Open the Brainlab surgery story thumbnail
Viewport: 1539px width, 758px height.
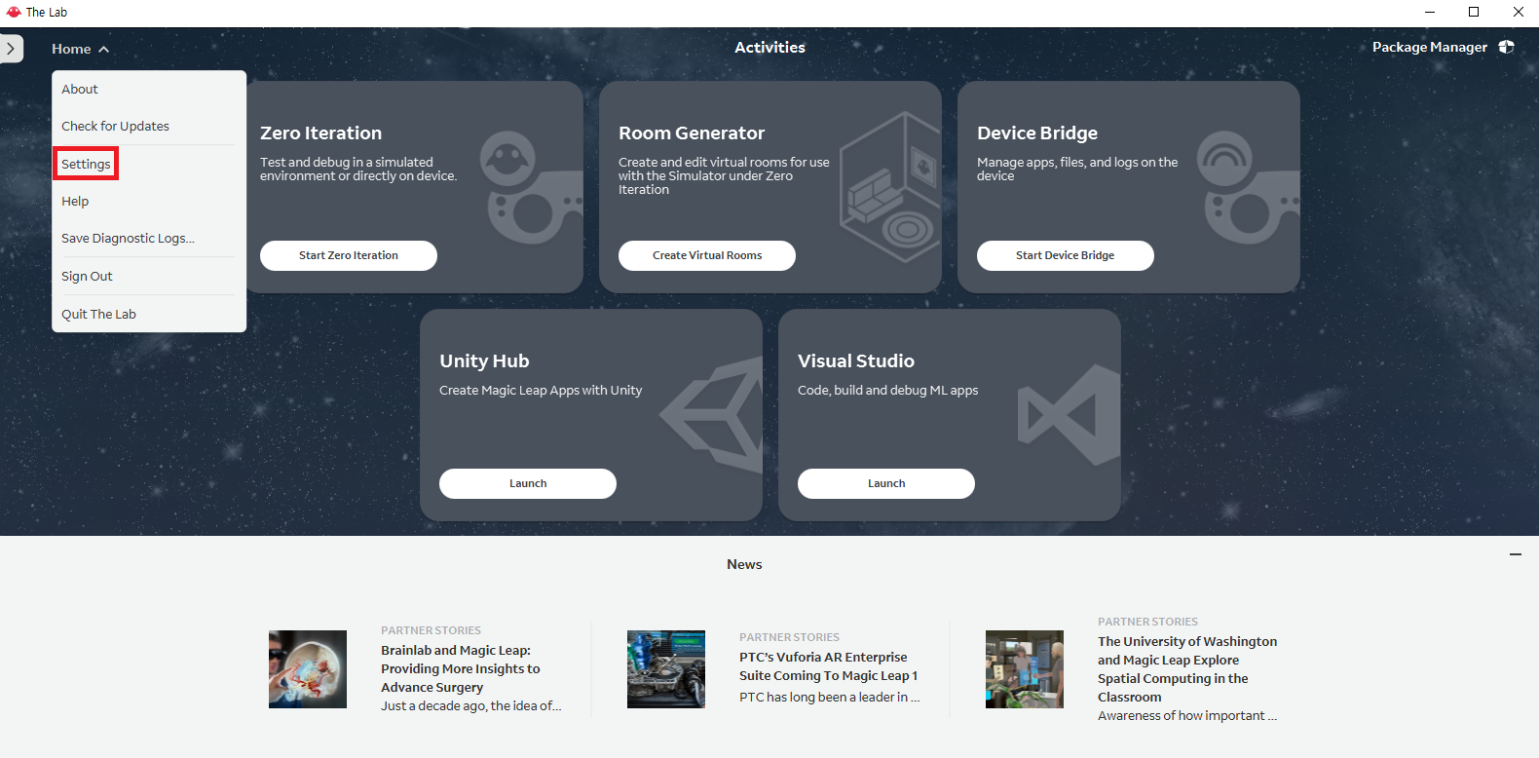(x=308, y=669)
